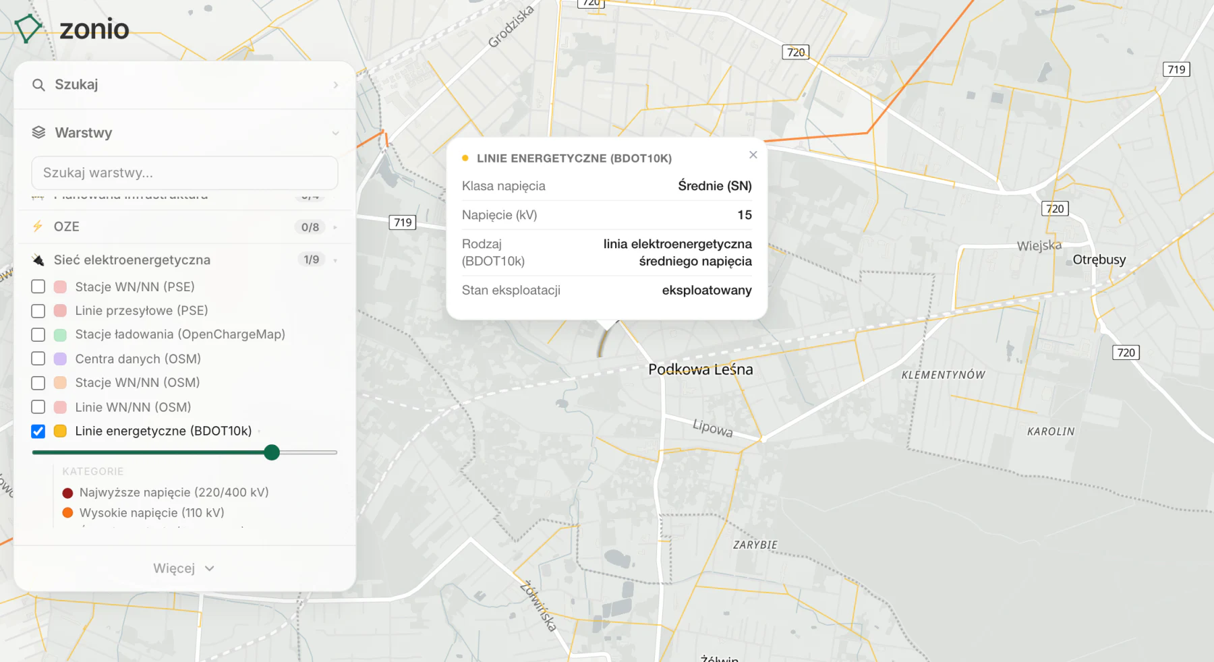Open the Więcej dropdown
The width and height of the screenshot is (1214, 662).
[x=184, y=568]
